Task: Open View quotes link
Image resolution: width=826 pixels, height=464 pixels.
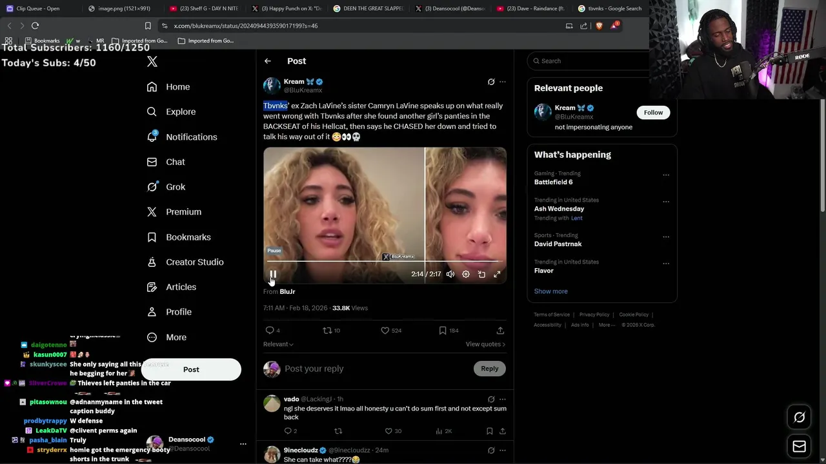Action: [485, 344]
